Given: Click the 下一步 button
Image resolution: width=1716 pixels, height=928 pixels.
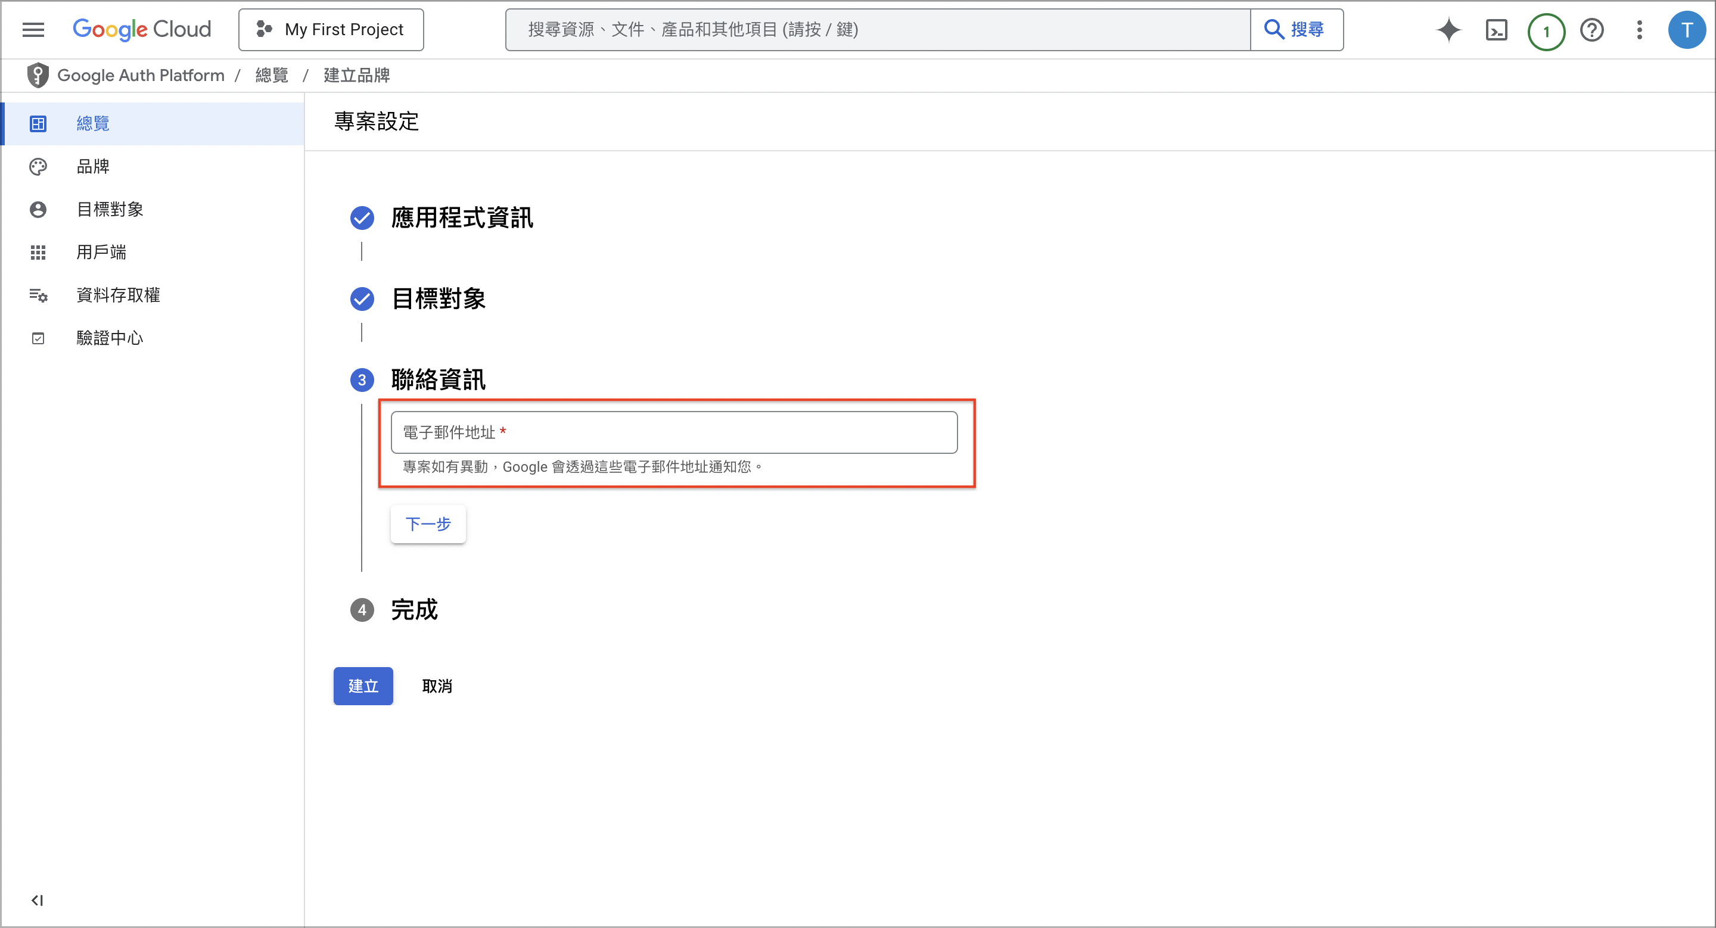Looking at the screenshot, I should (x=428, y=524).
